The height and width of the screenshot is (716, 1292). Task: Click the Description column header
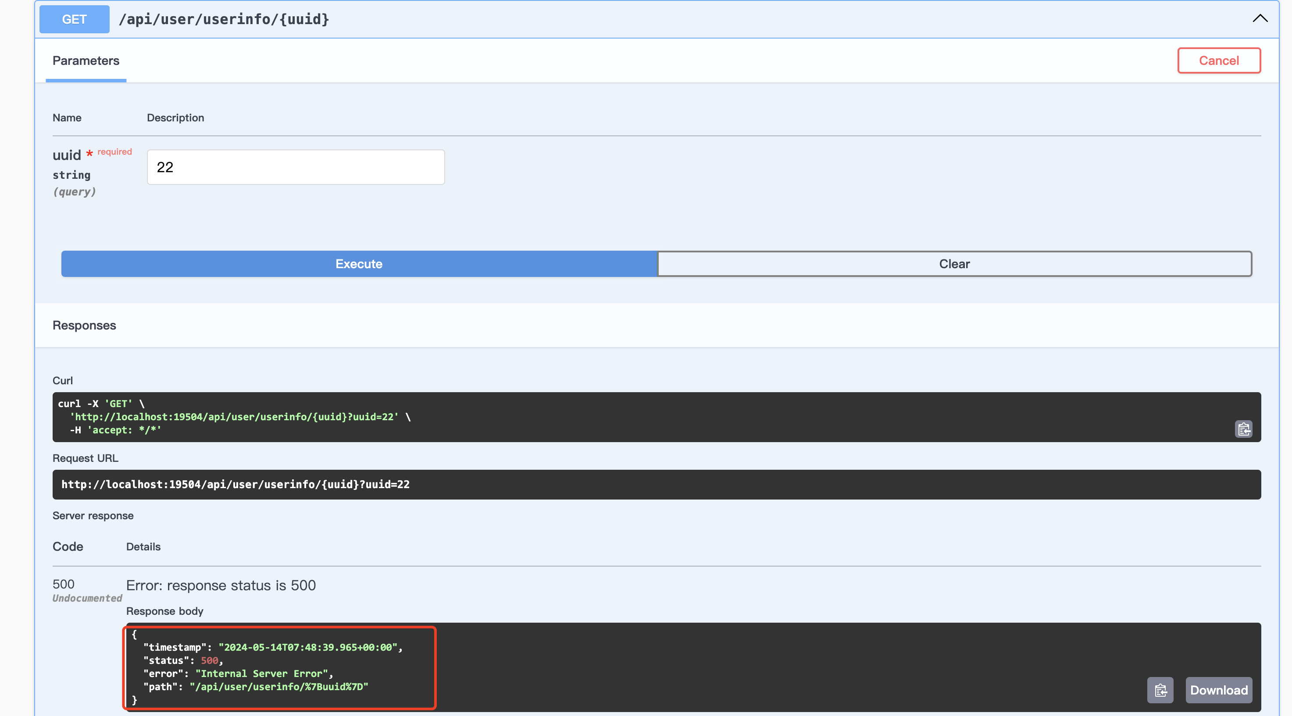click(x=175, y=118)
